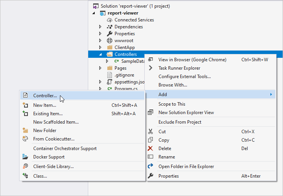The height and width of the screenshot is (196, 283).
Task: Click the Controller icon in the Add submenu
Action: (26, 95)
